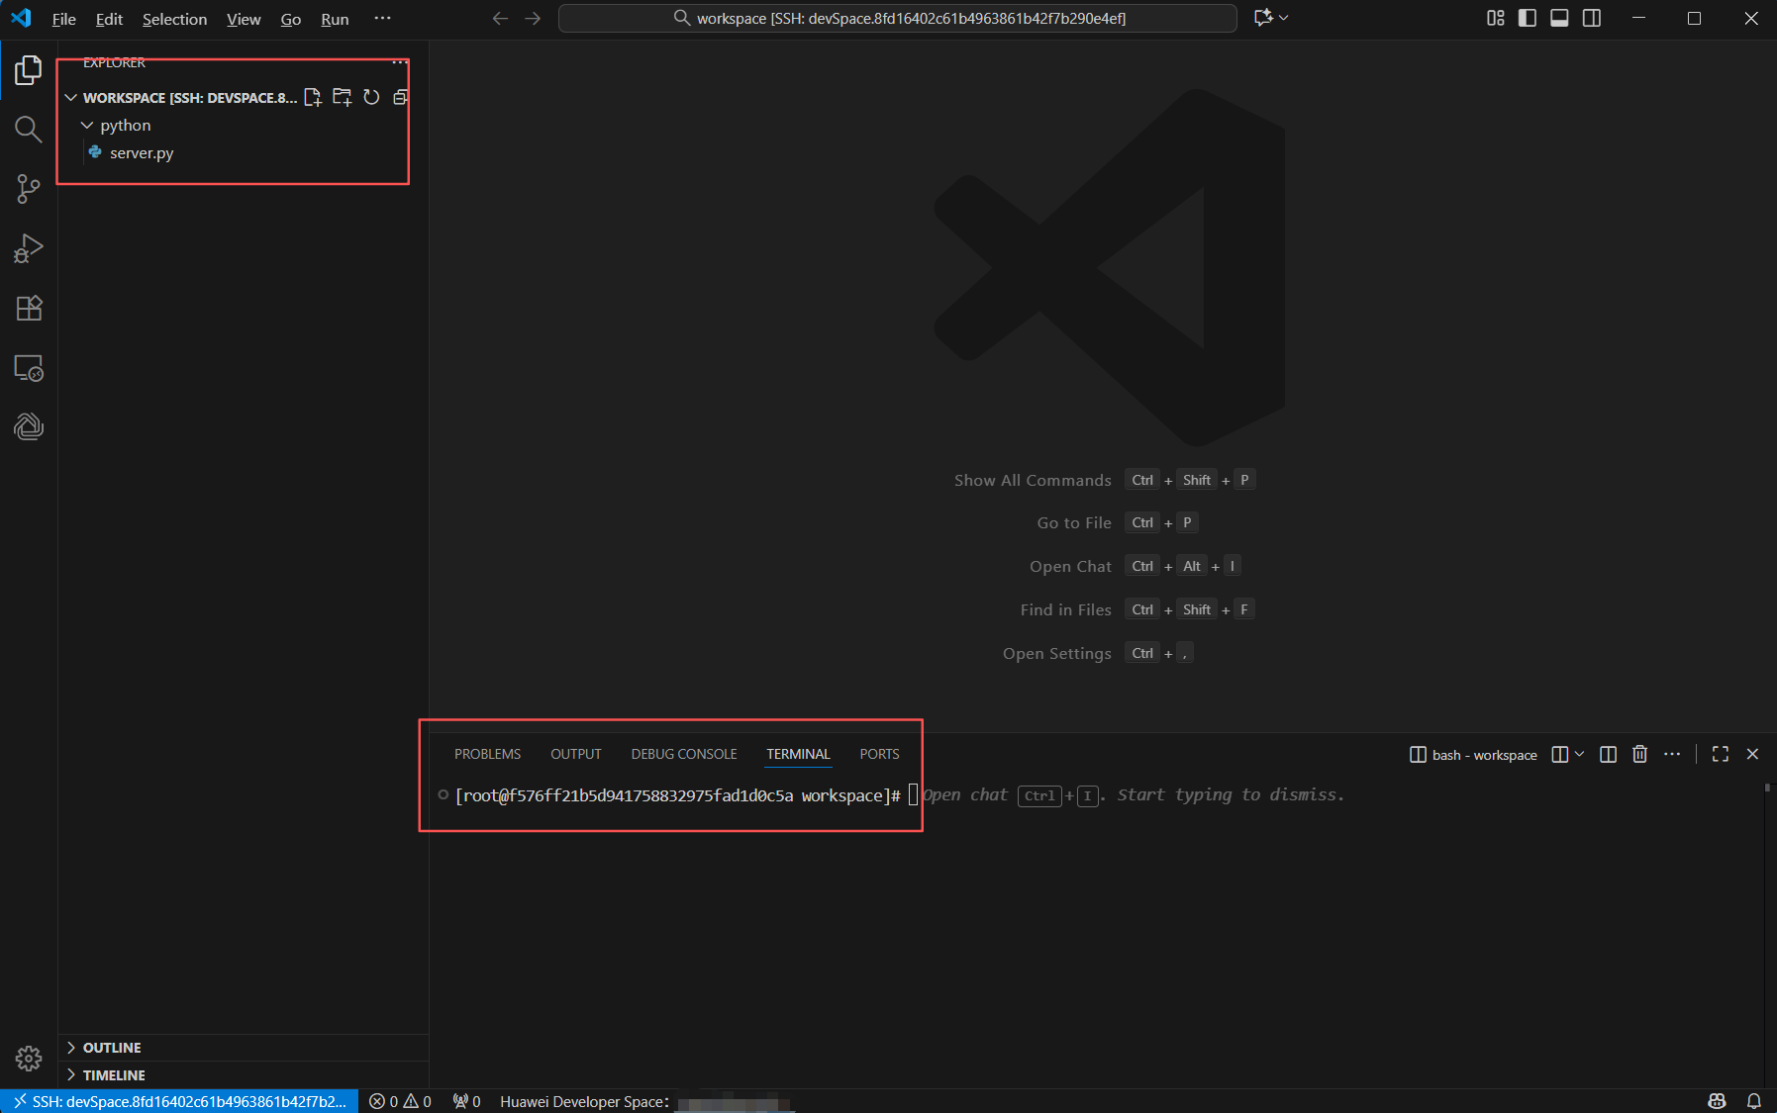Open the View menu
The image size is (1777, 1113).
pos(244,19)
